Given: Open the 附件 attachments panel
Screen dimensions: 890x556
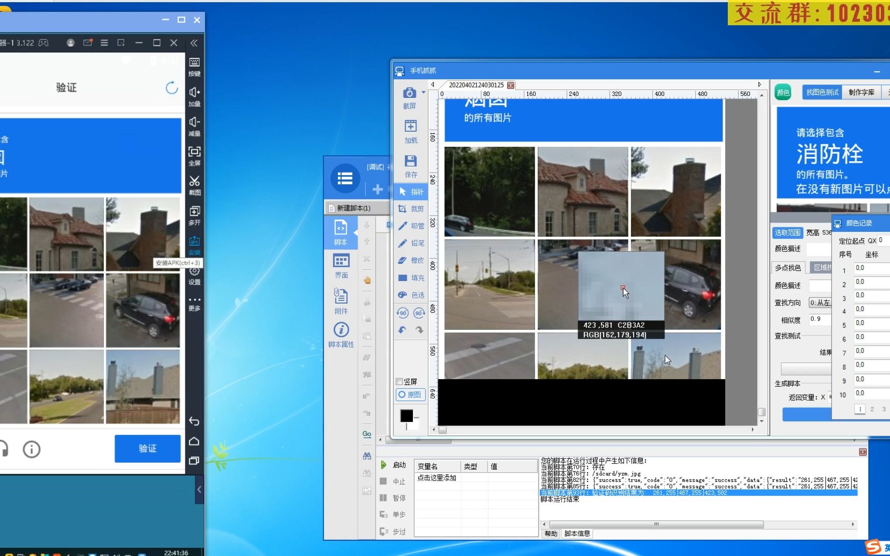Looking at the screenshot, I should point(341,301).
